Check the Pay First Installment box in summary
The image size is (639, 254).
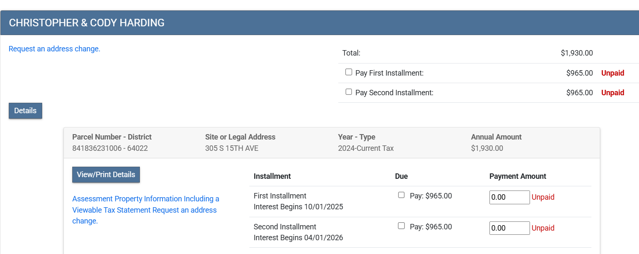[349, 72]
